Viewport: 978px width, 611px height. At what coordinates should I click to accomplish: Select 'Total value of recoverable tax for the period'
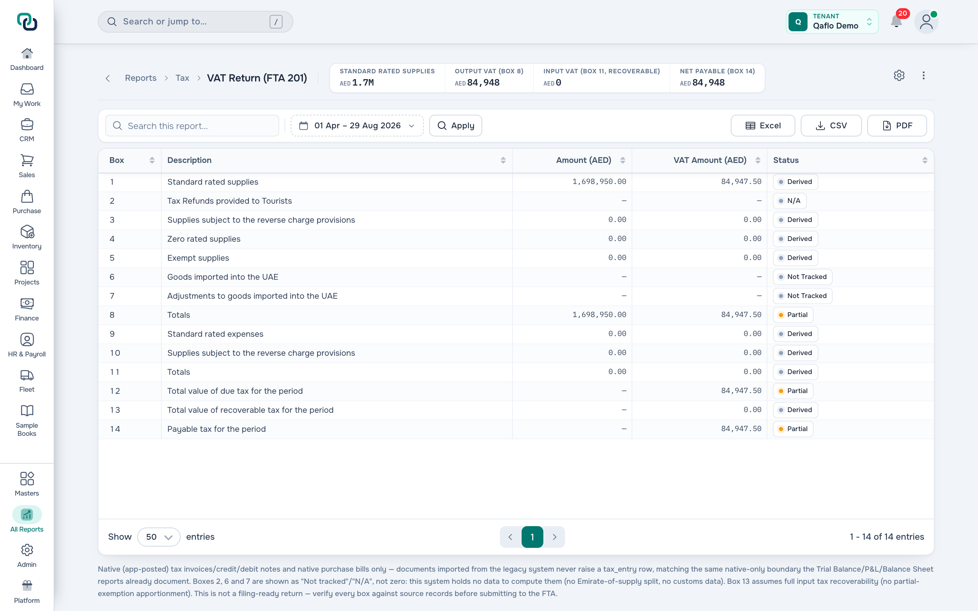pos(516,410)
